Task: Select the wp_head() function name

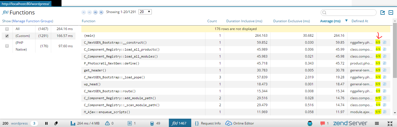Action: click(92, 84)
